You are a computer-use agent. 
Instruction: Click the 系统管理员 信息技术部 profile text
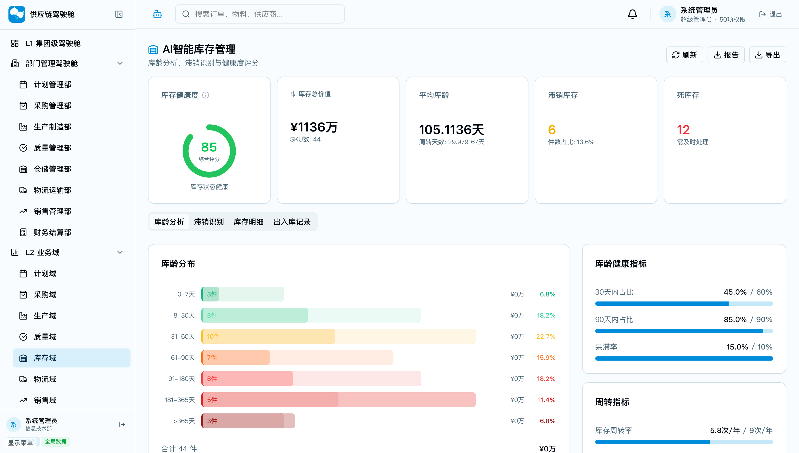click(x=41, y=424)
